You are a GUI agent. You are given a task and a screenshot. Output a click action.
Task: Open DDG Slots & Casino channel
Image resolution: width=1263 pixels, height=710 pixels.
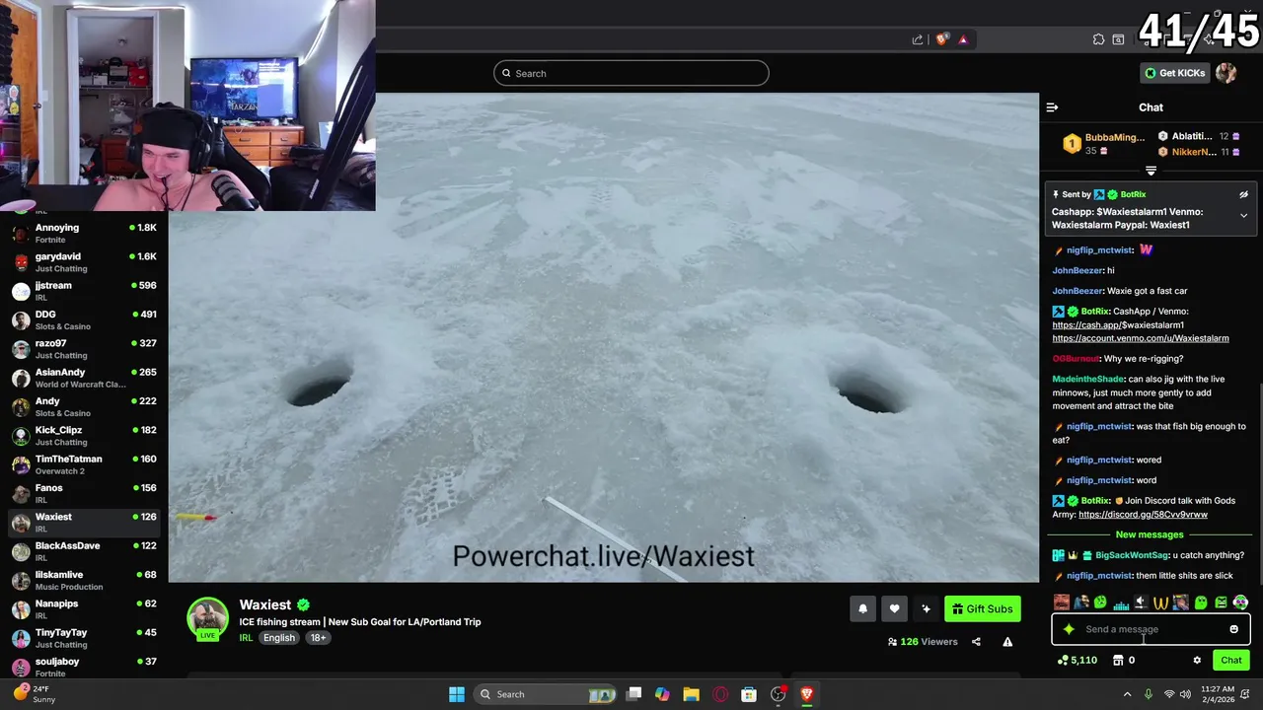84,320
